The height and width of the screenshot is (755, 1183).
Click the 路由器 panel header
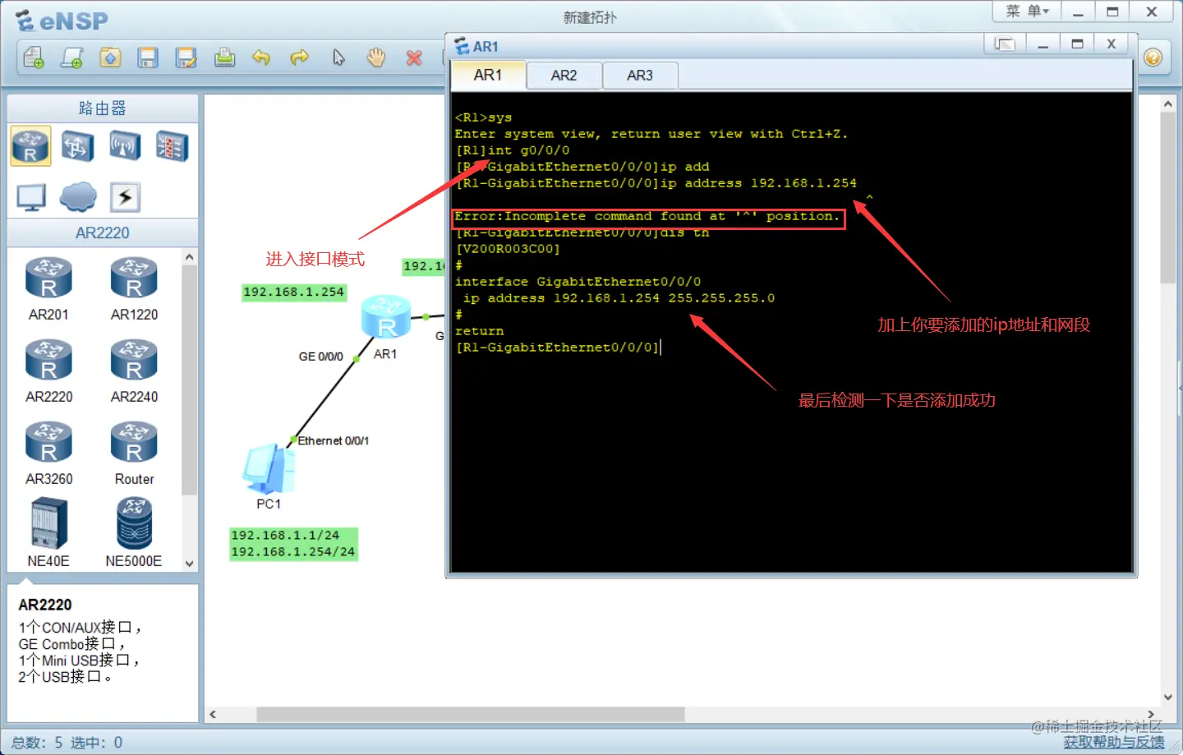tap(103, 108)
